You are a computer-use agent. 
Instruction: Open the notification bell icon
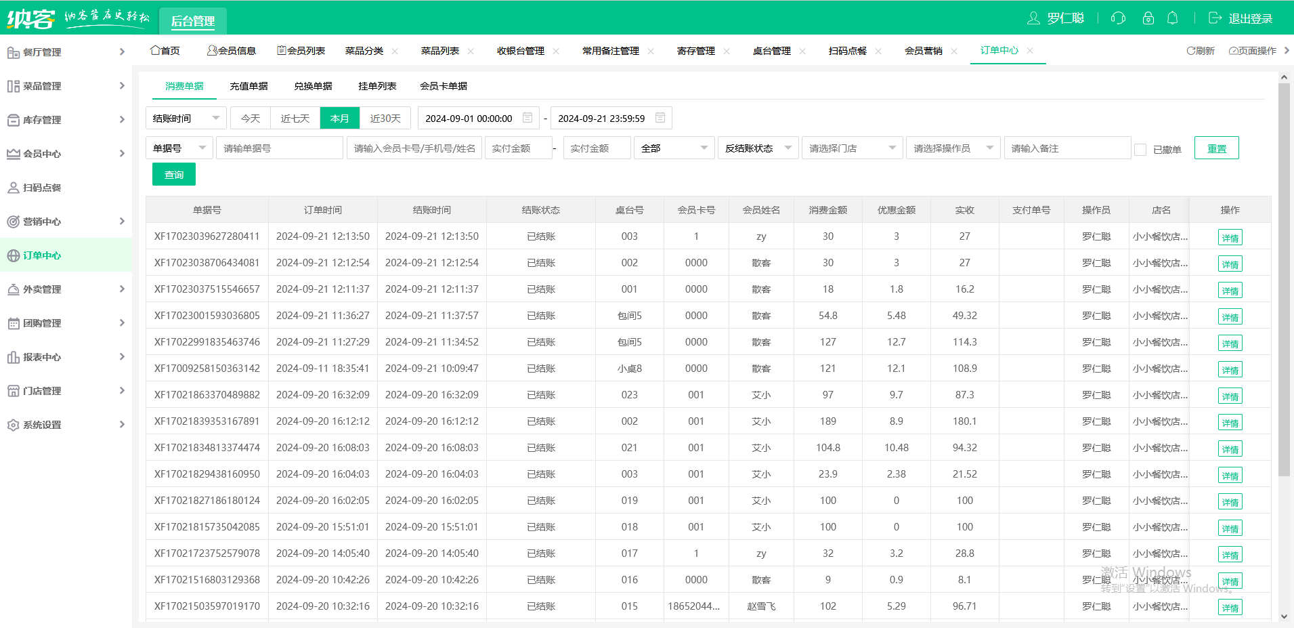(x=1173, y=18)
